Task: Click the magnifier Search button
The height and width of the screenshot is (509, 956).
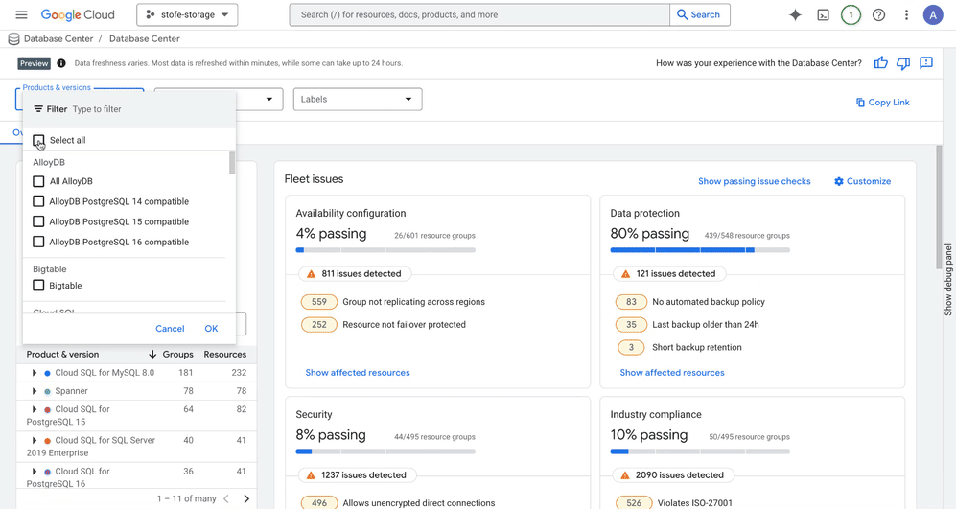Action: click(699, 14)
